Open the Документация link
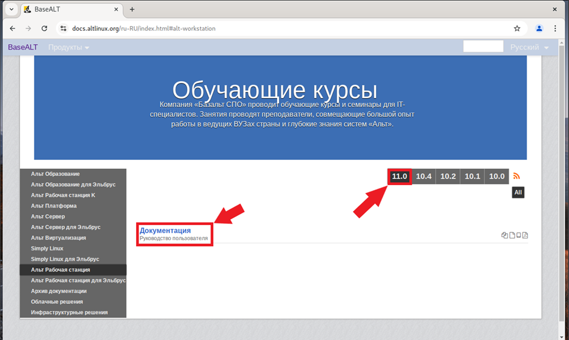Viewport: 569px width, 340px height. tap(165, 230)
